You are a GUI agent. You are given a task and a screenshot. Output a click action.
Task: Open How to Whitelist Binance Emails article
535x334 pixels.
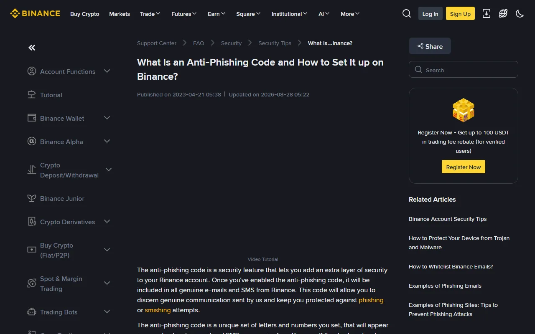pos(451,266)
